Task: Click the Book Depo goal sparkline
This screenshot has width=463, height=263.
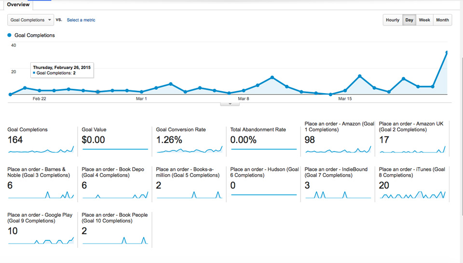Action: click(115, 195)
